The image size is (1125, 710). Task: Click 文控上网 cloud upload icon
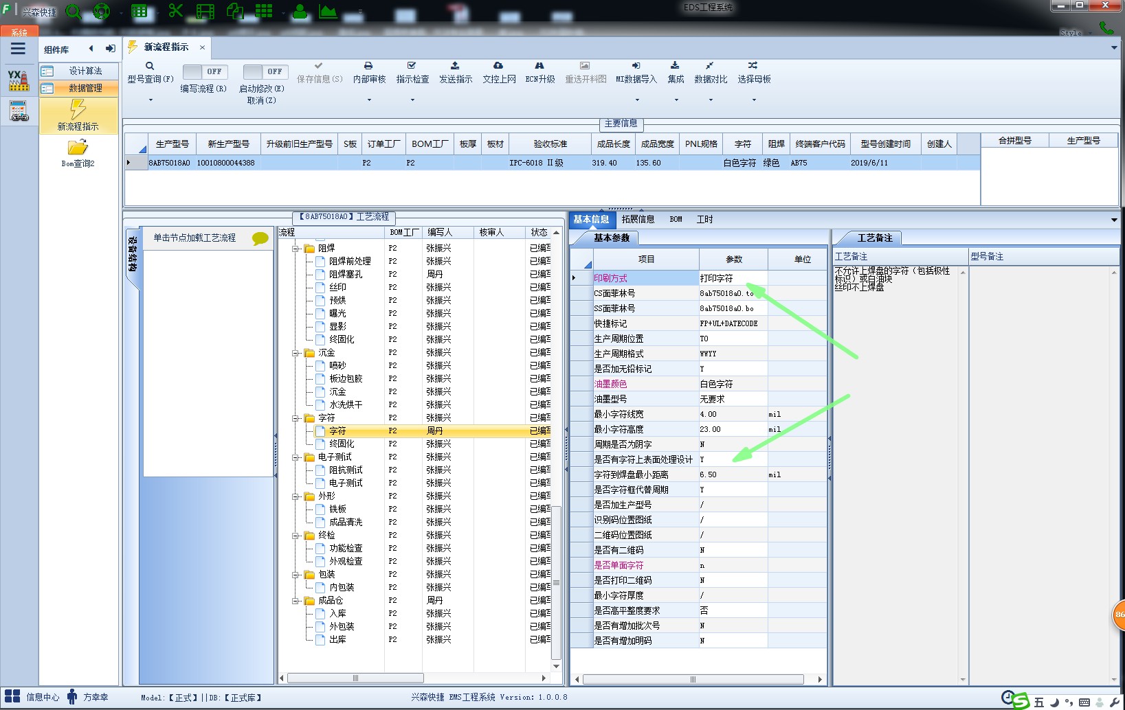[x=499, y=73]
